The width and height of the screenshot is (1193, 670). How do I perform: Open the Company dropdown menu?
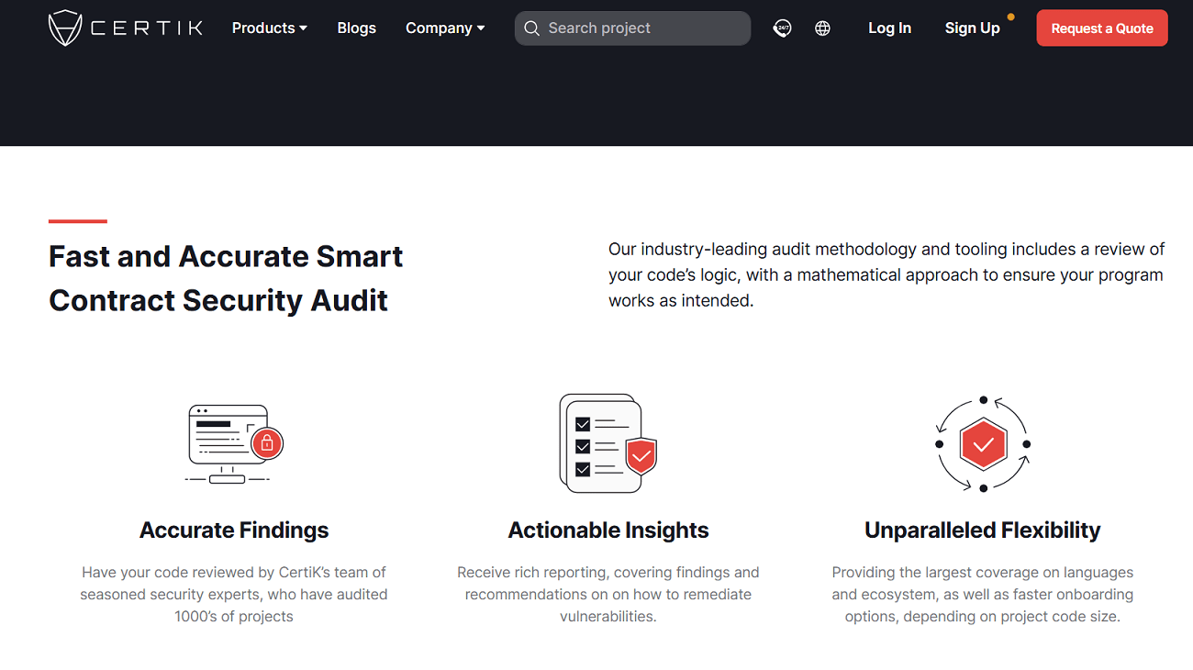(445, 28)
